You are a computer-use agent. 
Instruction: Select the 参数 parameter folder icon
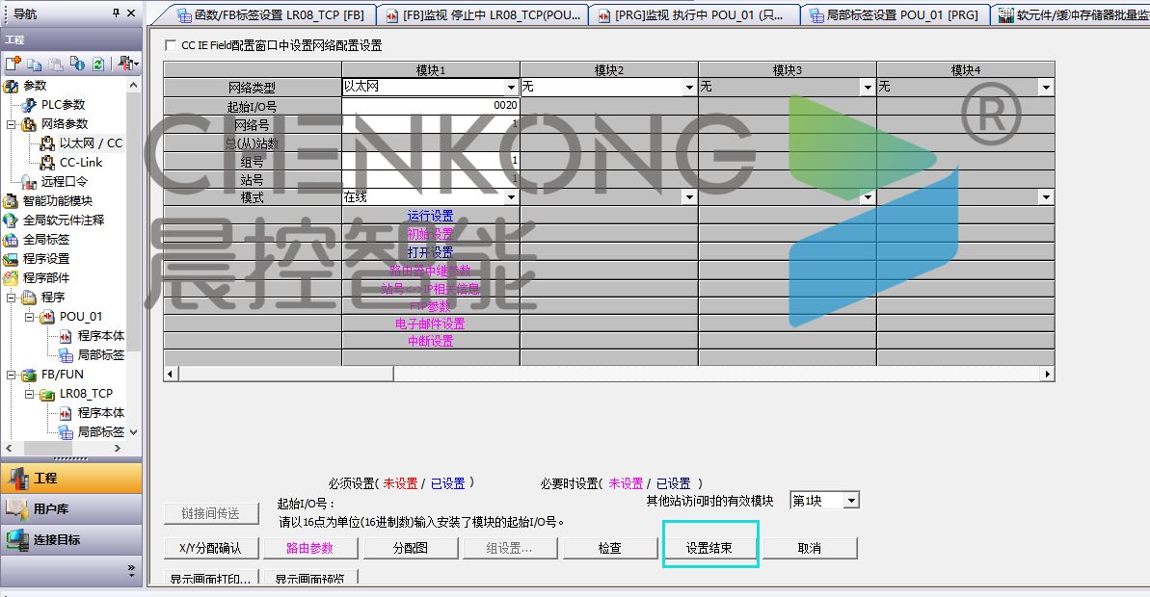point(11,86)
